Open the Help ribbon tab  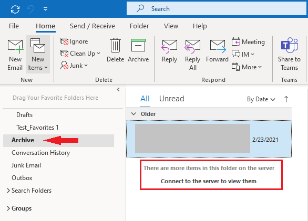tap(200, 26)
